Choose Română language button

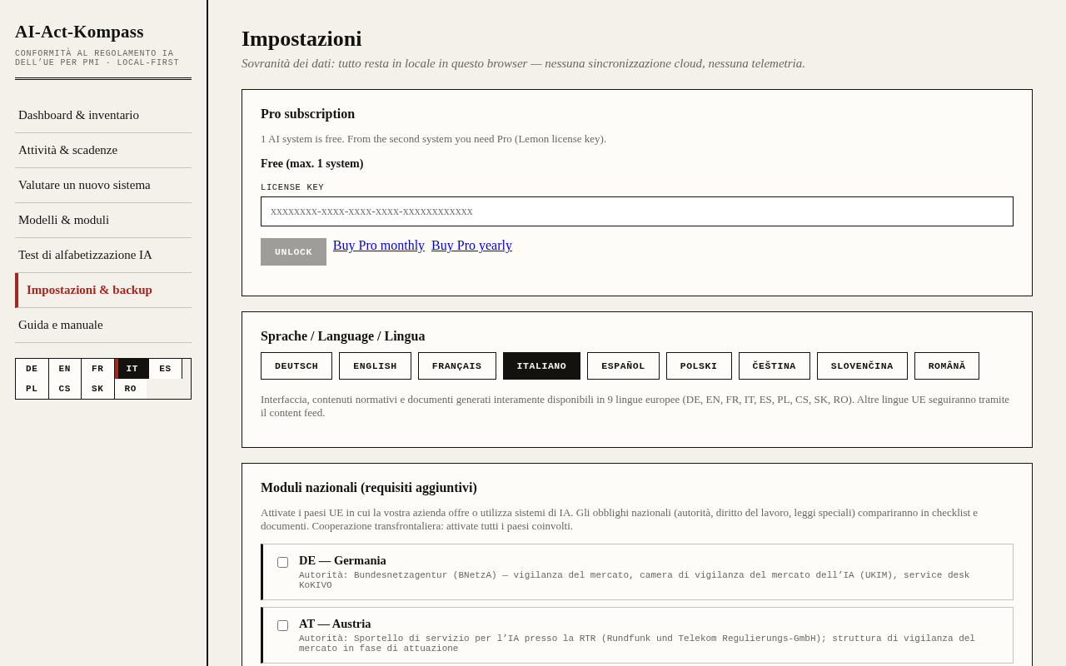tap(947, 366)
